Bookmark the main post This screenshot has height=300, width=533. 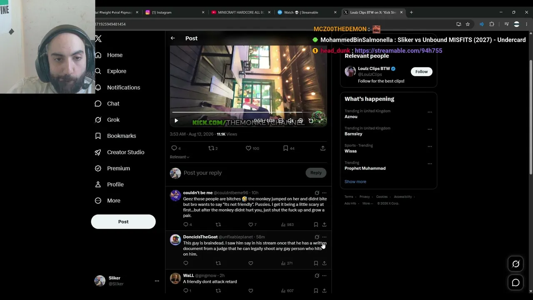coord(286,148)
